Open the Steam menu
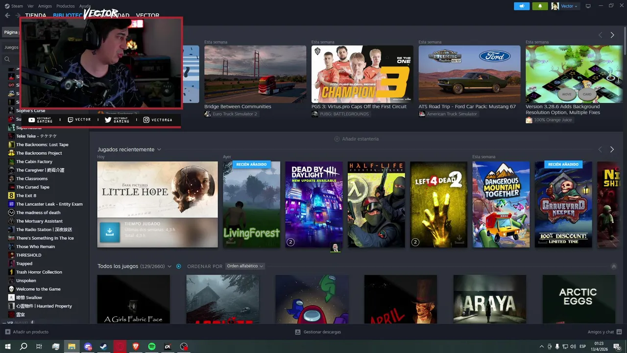The height and width of the screenshot is (353, 627). [17, 6]
